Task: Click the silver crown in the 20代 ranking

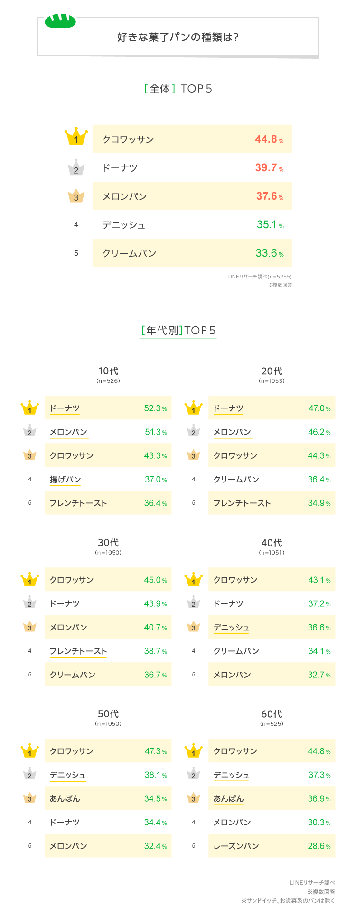Action: pos(193,431)
